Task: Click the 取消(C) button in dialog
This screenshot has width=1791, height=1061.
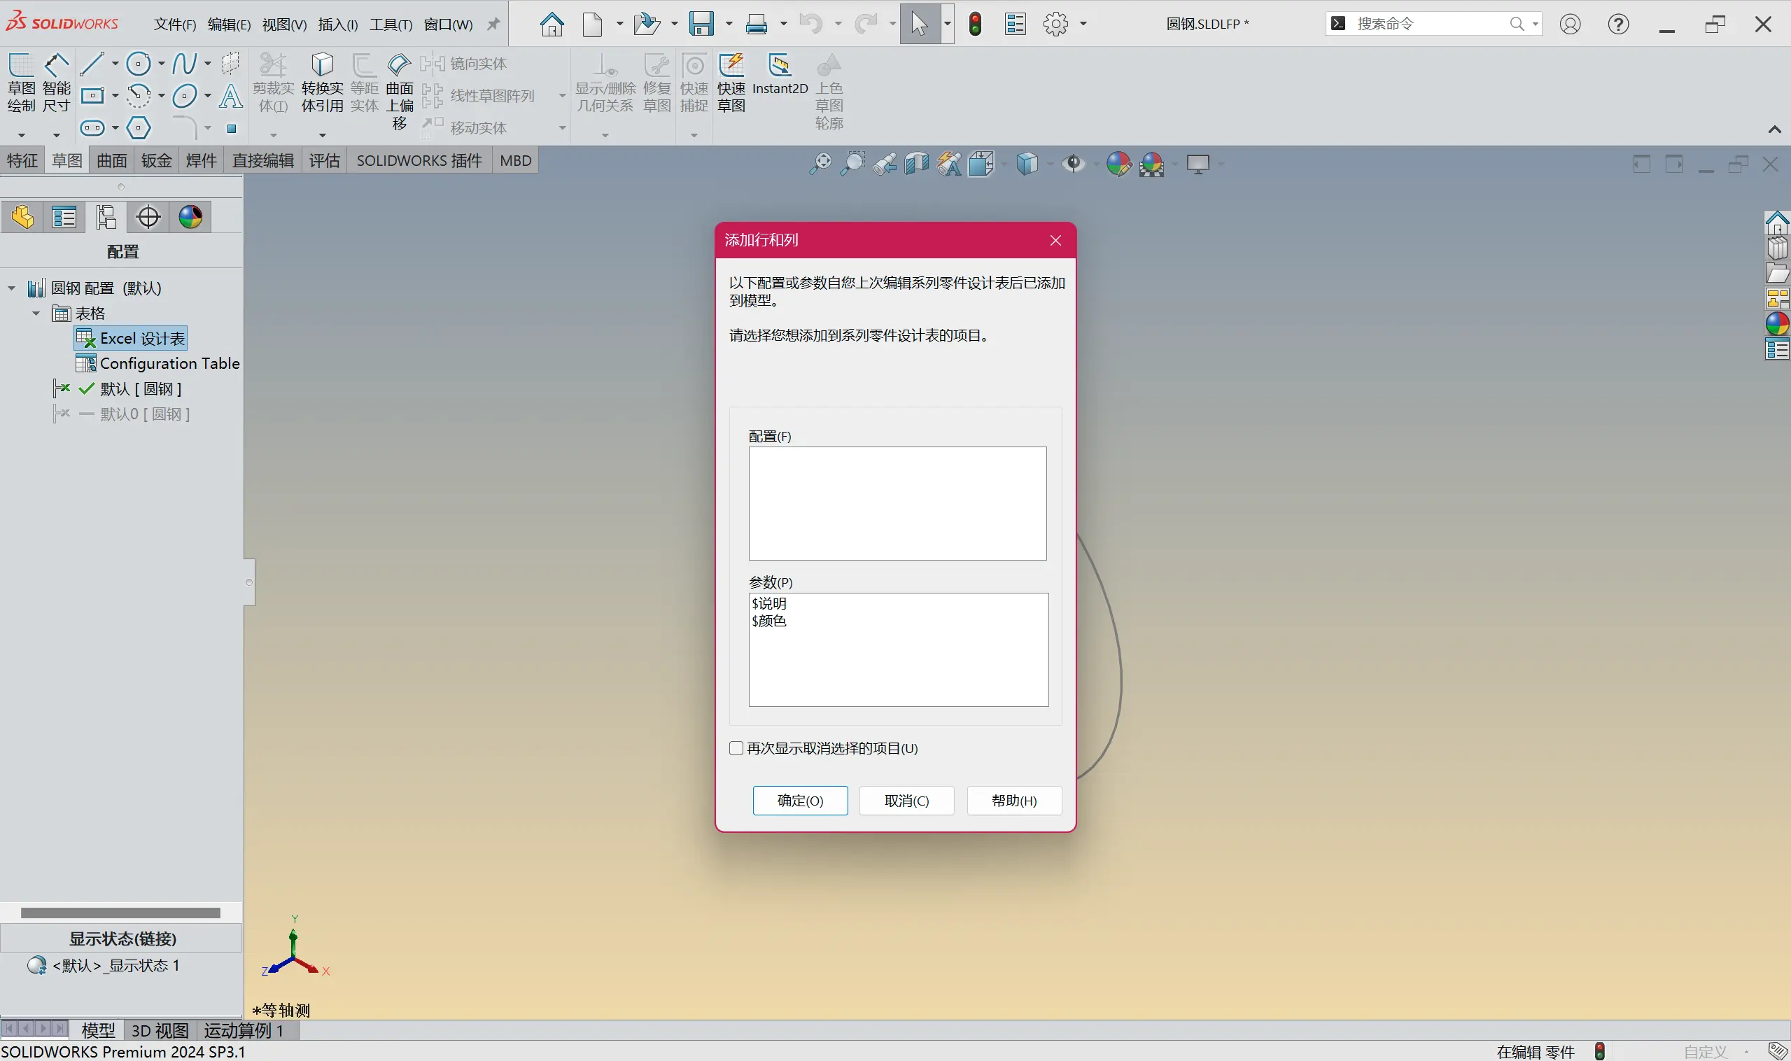Action: point(906,800)
